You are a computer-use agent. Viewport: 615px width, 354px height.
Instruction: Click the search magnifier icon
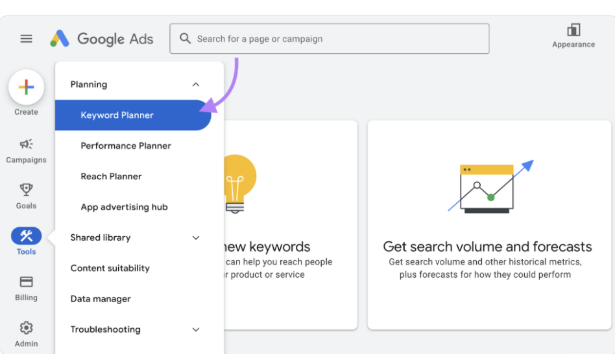tap(186, 39)
